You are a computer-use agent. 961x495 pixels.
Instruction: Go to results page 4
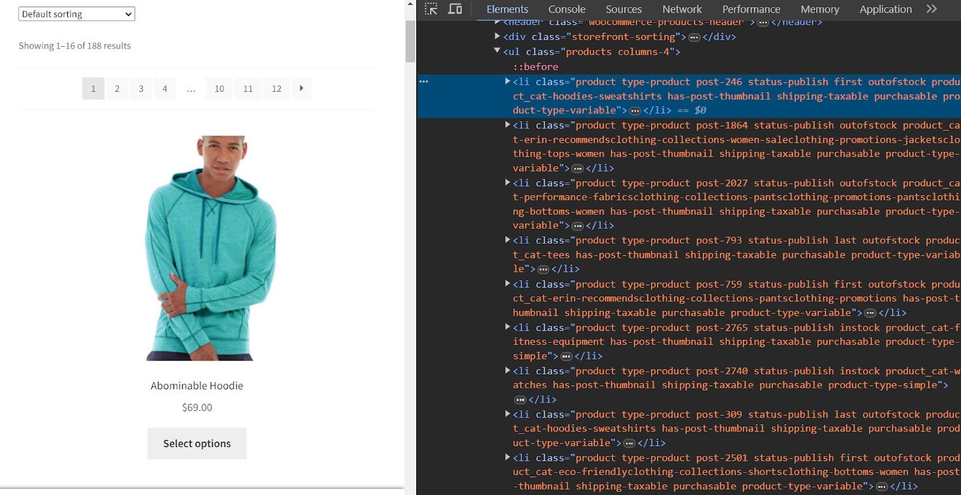coord(165,88)
